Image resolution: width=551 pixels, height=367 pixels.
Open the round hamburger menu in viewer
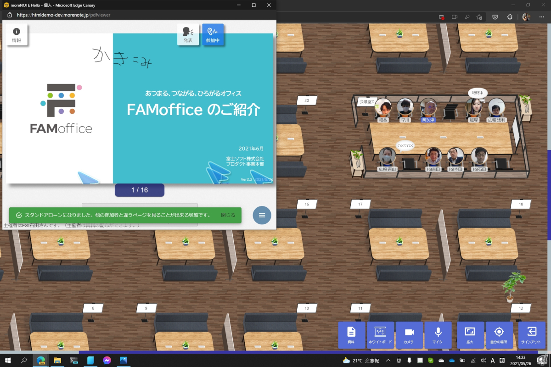click(262, 215)
